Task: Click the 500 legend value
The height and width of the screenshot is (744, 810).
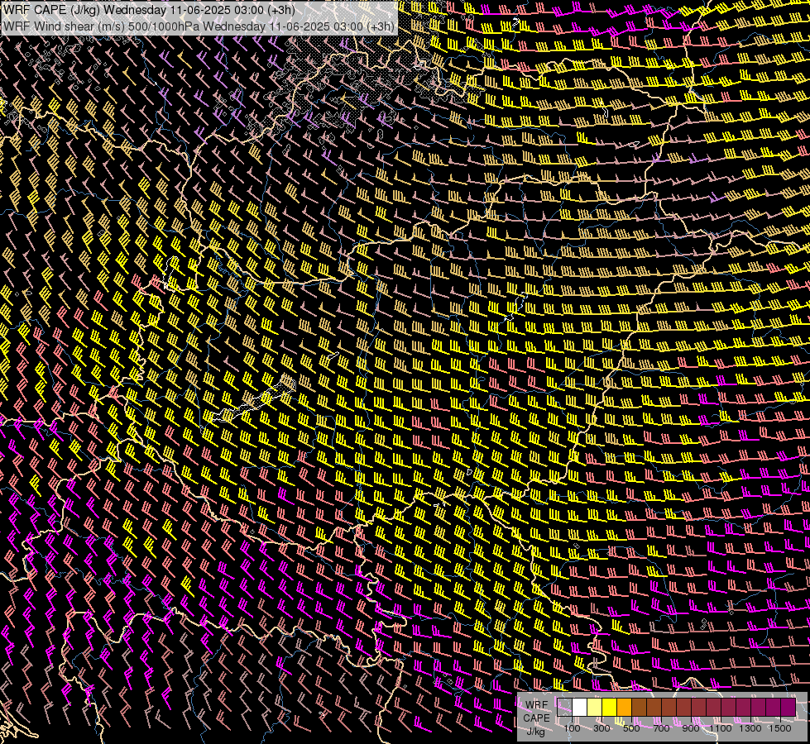Action: [631, 728]
